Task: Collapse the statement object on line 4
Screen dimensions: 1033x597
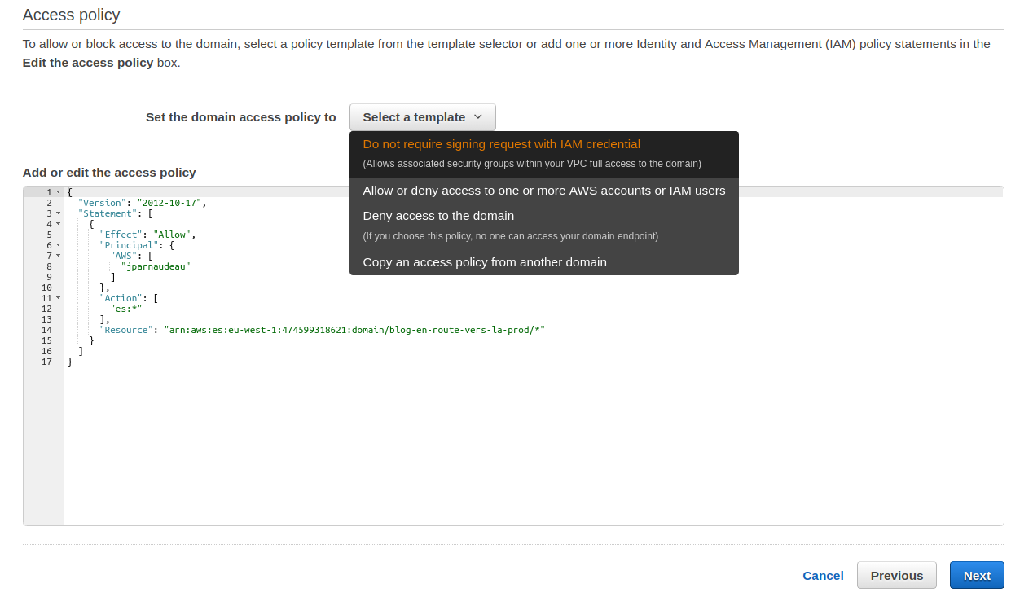Action: pyautogui.click(x=58, y=224)
